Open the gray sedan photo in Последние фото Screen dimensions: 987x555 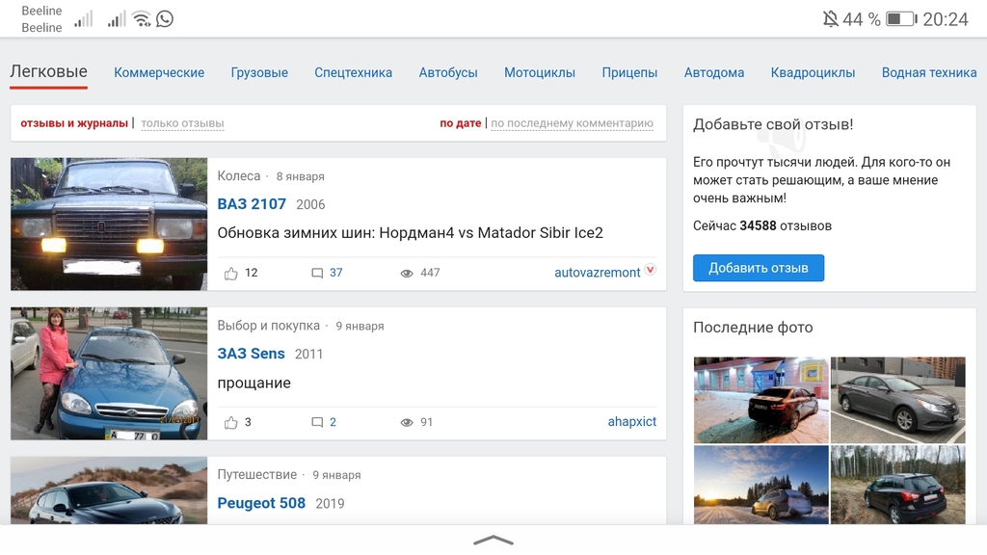897,400
